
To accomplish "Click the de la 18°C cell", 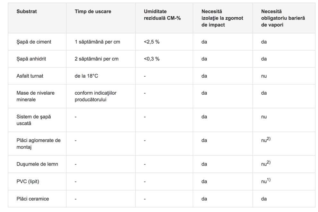I will 86,76.
